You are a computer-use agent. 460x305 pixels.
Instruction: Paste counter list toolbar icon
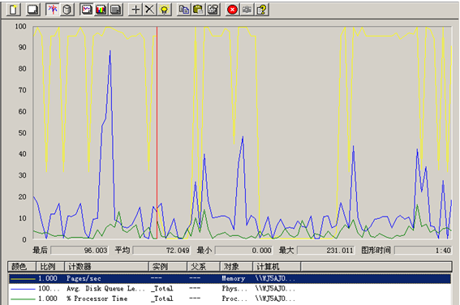point(198,10)
